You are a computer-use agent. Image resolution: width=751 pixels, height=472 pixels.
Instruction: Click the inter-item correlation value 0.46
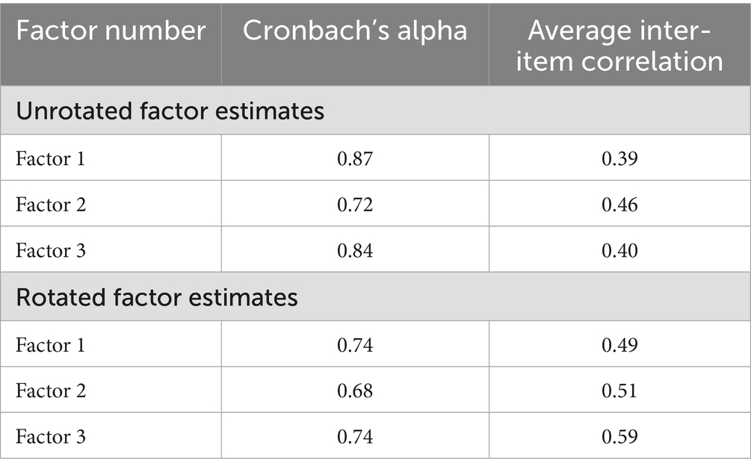619,204
